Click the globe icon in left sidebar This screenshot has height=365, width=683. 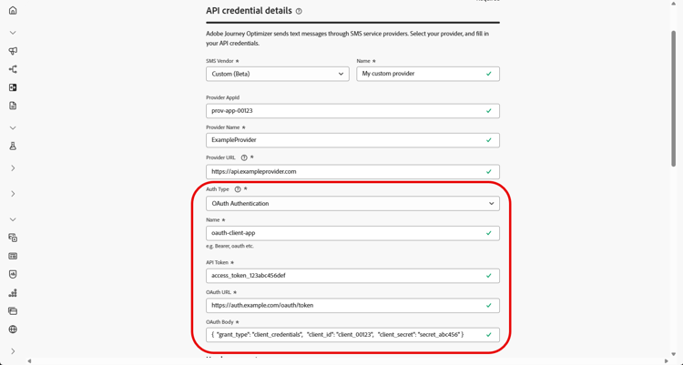(13, 330)
